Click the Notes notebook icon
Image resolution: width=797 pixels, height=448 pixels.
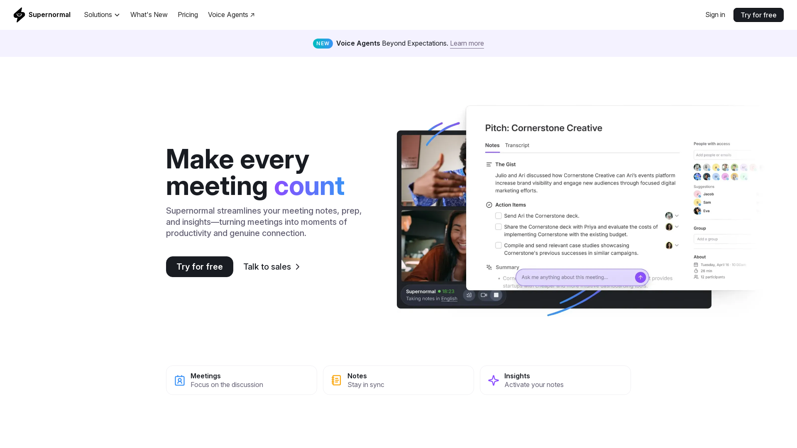pos(336,380)
